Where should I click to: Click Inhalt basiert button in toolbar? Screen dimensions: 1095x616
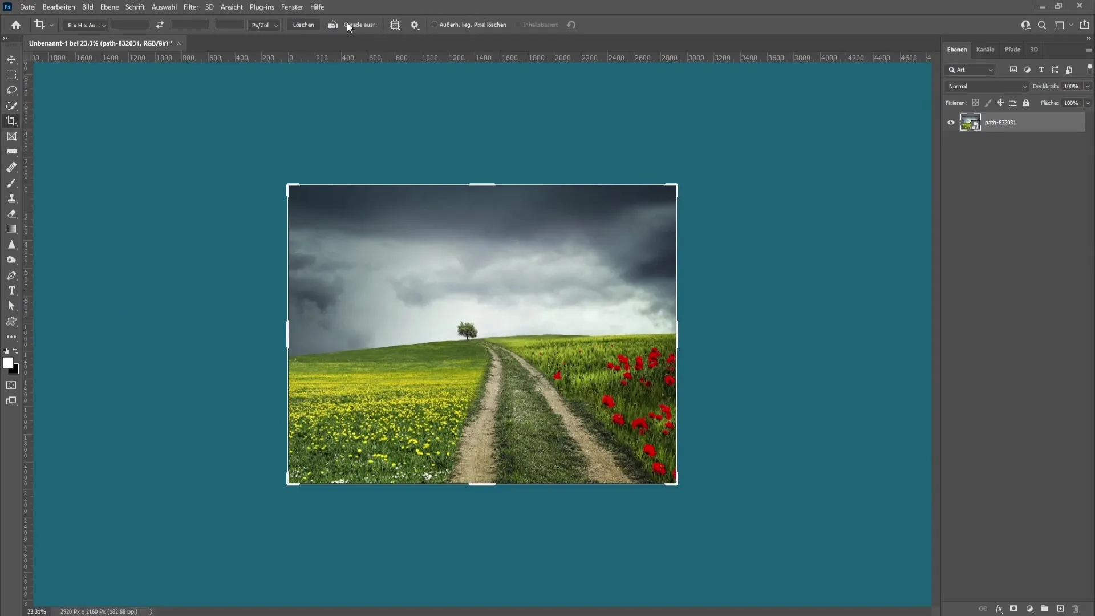tap(540, 25)
